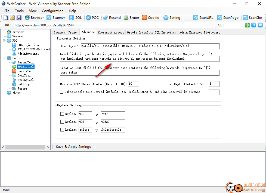Screen dimensions: 266x193
Task: Open the Tools menu
Action: click(19, 11)
